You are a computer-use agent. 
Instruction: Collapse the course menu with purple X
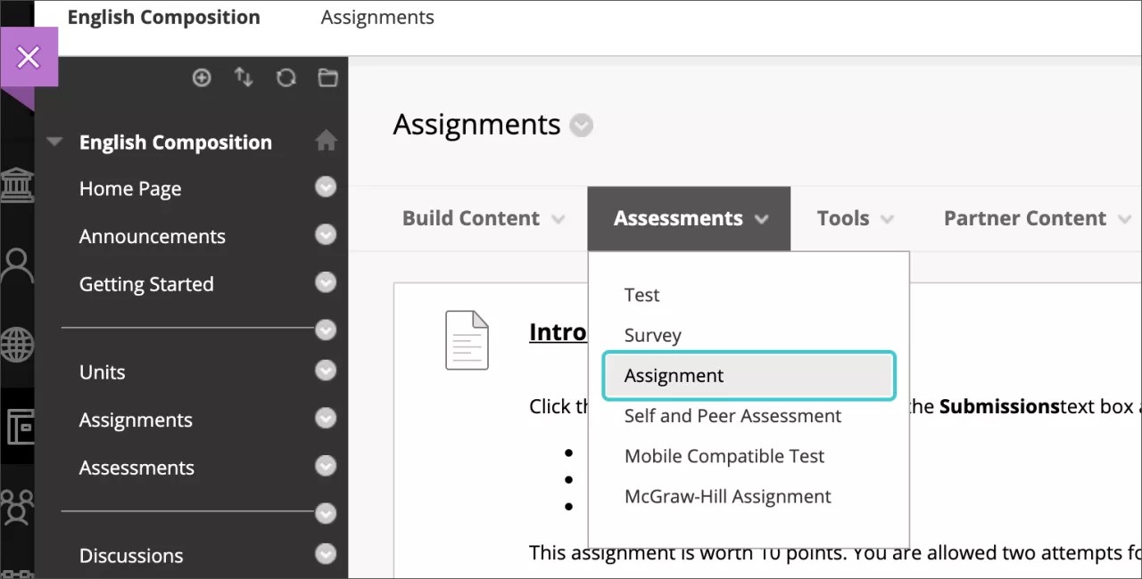click(x=29, y=56)
